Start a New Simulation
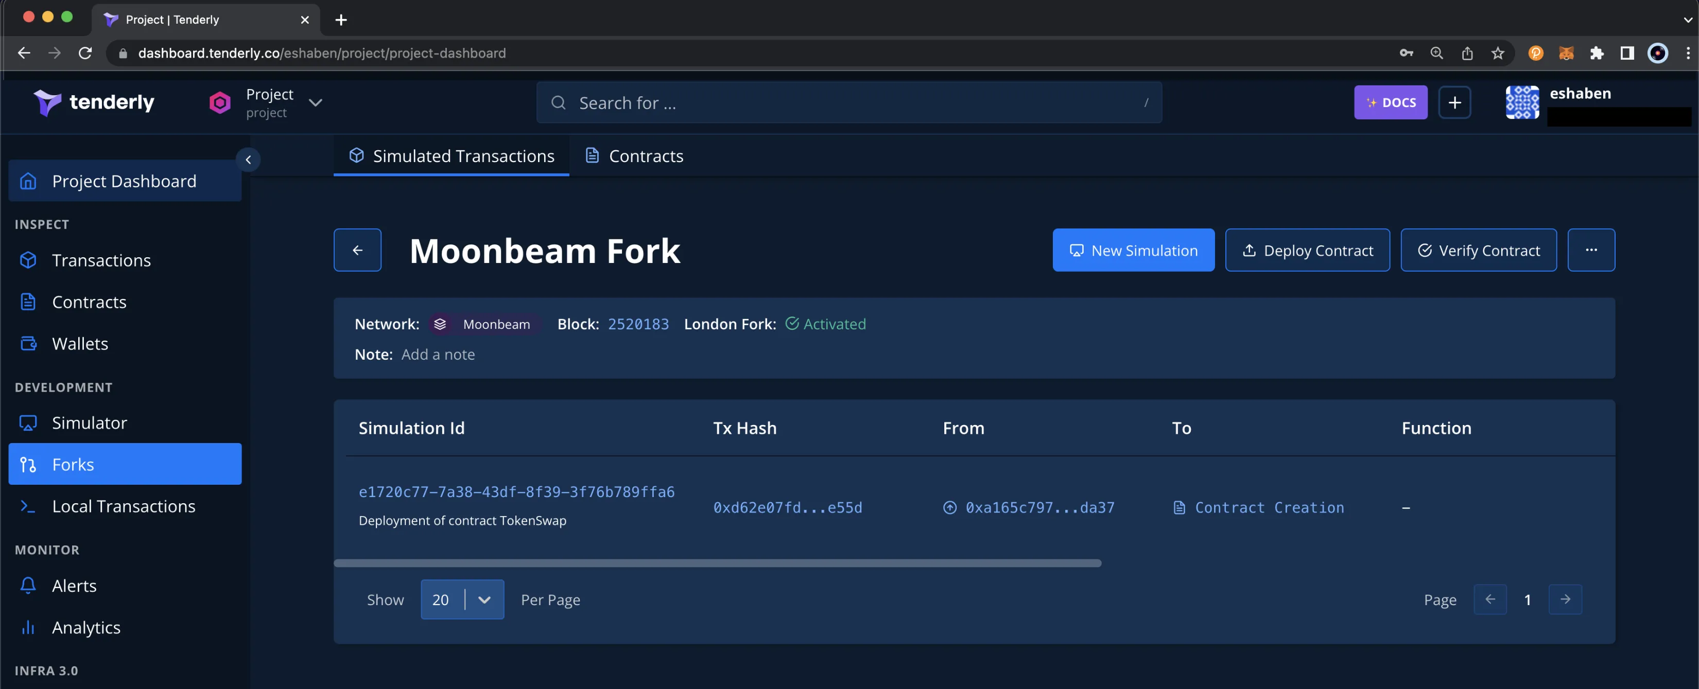Screen dimensions: 1699x689 [x=1133, y=250]
